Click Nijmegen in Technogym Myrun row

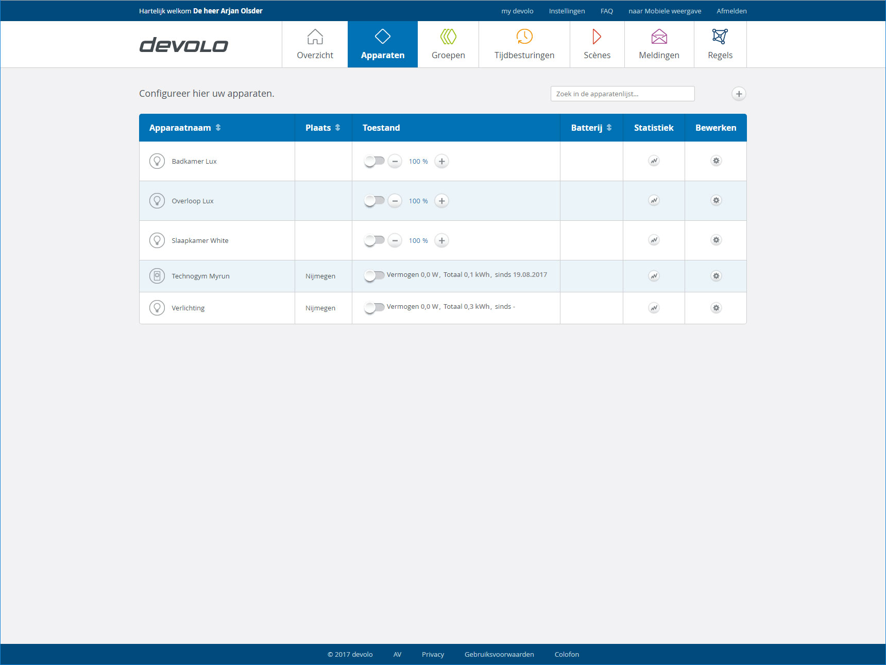pyautogui.click(x=320, y=276)
